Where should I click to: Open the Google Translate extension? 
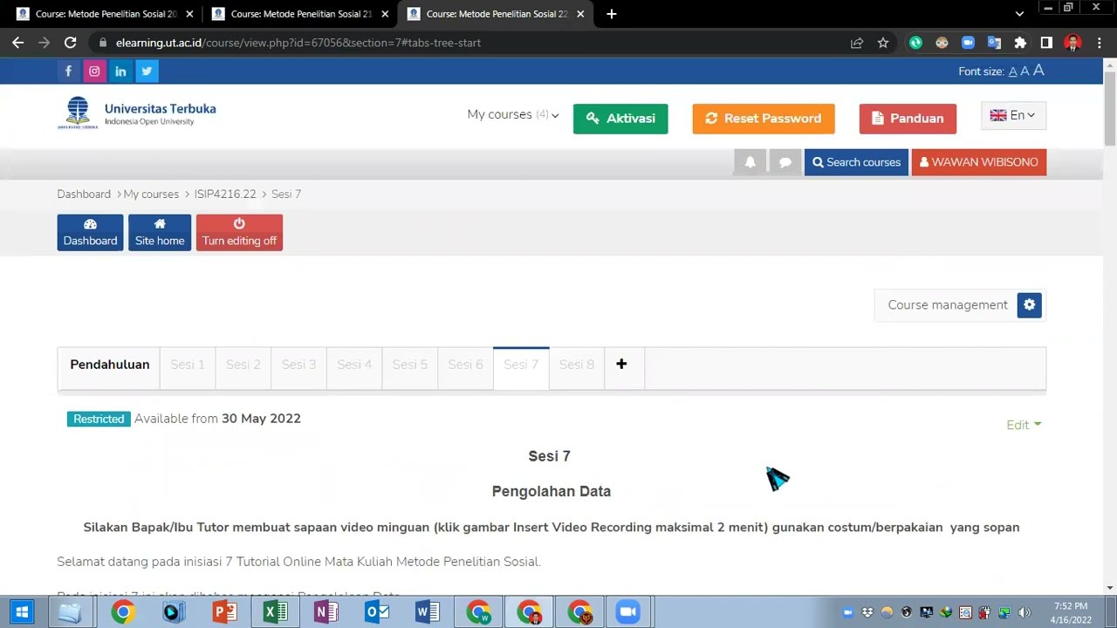(994, 43)
